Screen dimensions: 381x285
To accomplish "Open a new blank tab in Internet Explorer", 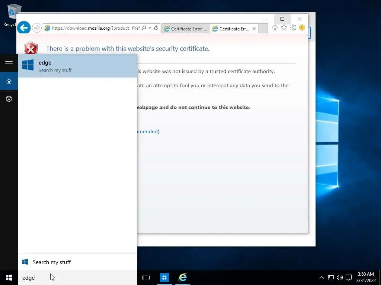I will 263,29.
